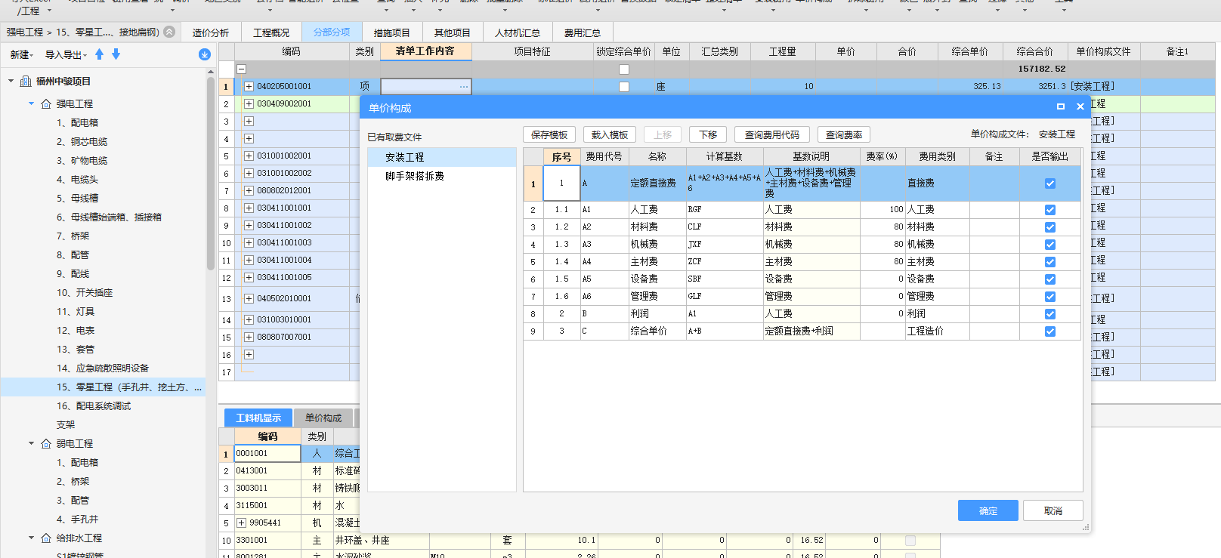Expand row 040205001001 with its plus icon
1221x558 pixels.
pos(249,87)
